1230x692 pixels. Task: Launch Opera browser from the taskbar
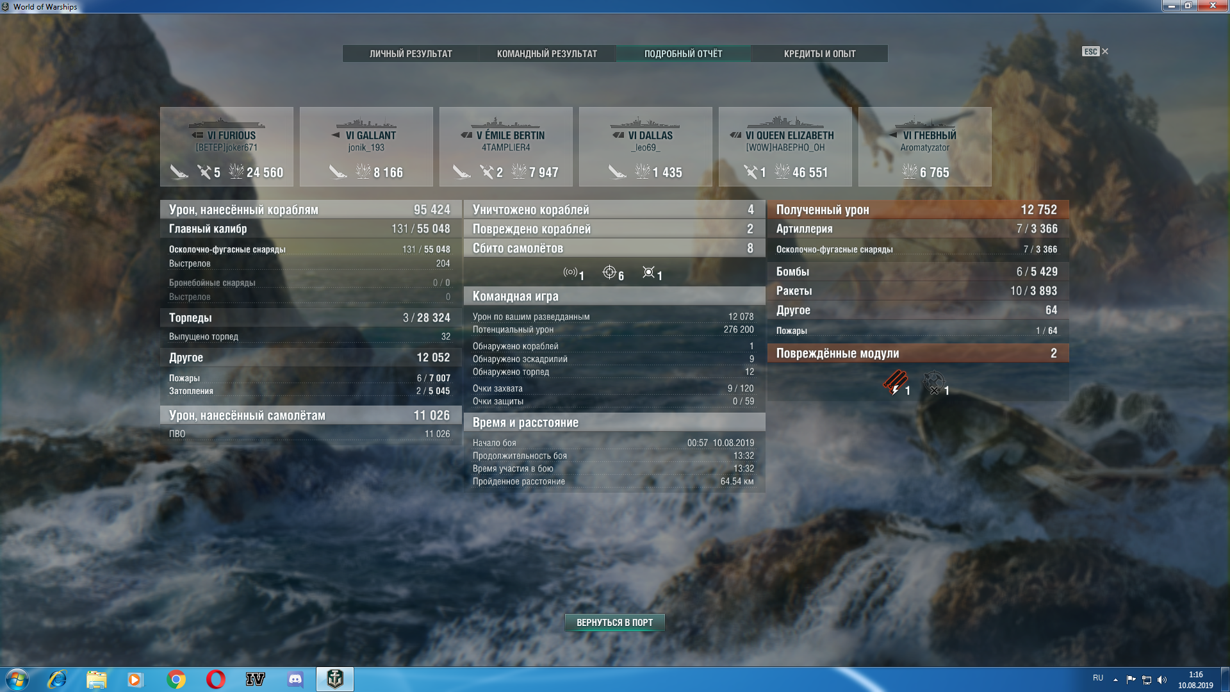(x=215, y=679)
